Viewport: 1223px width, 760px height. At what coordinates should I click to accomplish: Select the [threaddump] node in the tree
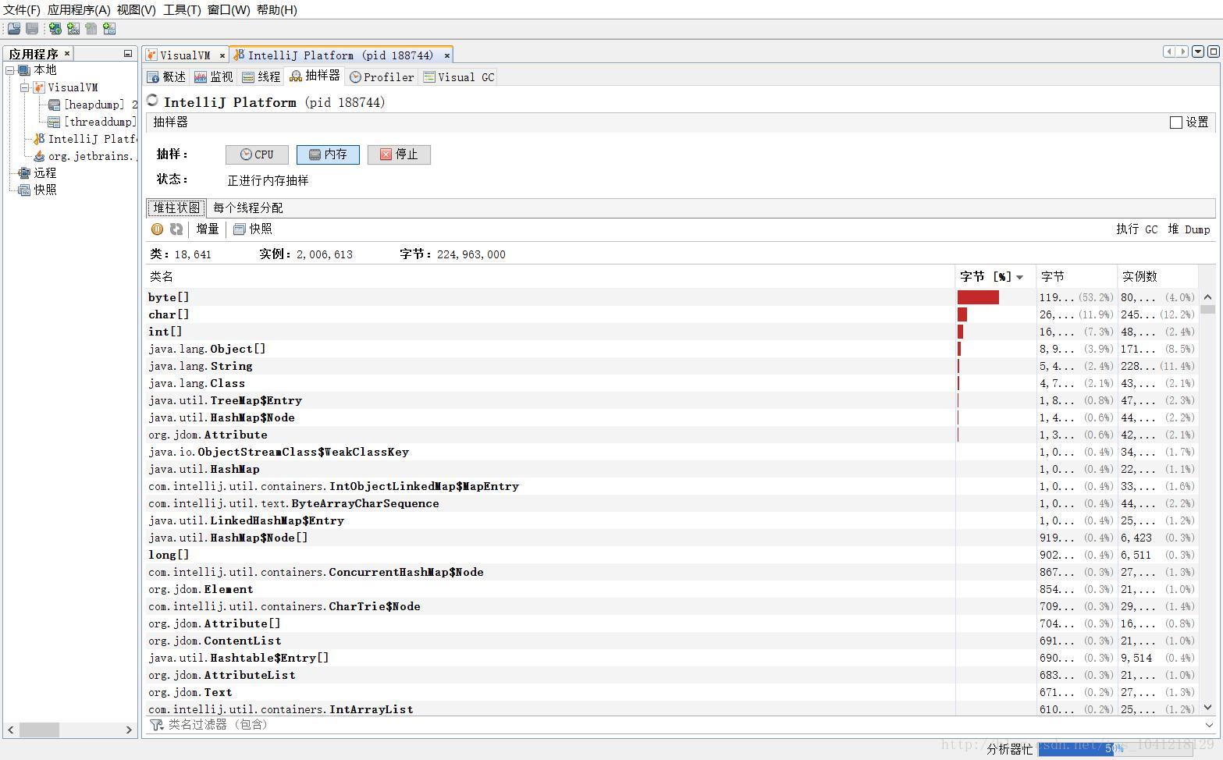pos(92,122)
